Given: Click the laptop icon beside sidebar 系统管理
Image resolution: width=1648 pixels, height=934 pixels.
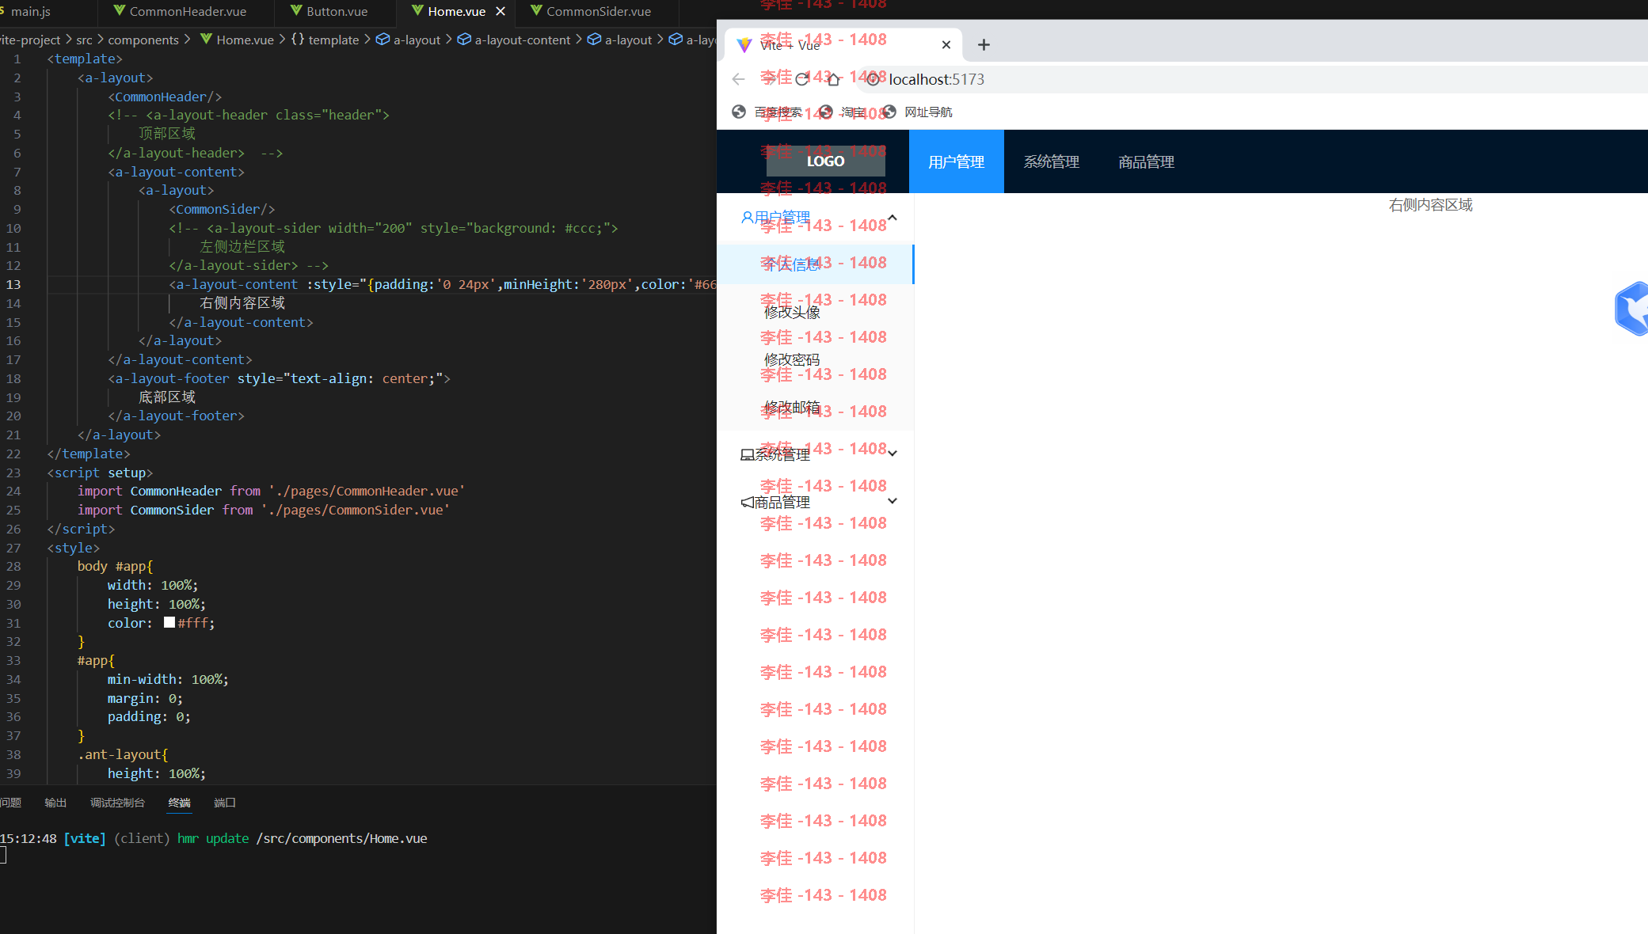Looking at the screenshot, I should [x=747, y=454].
